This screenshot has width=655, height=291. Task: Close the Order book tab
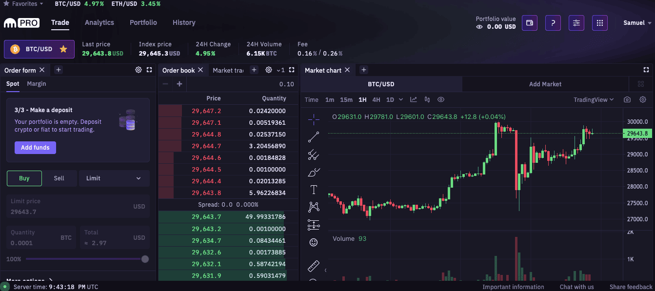click(201, 70)
